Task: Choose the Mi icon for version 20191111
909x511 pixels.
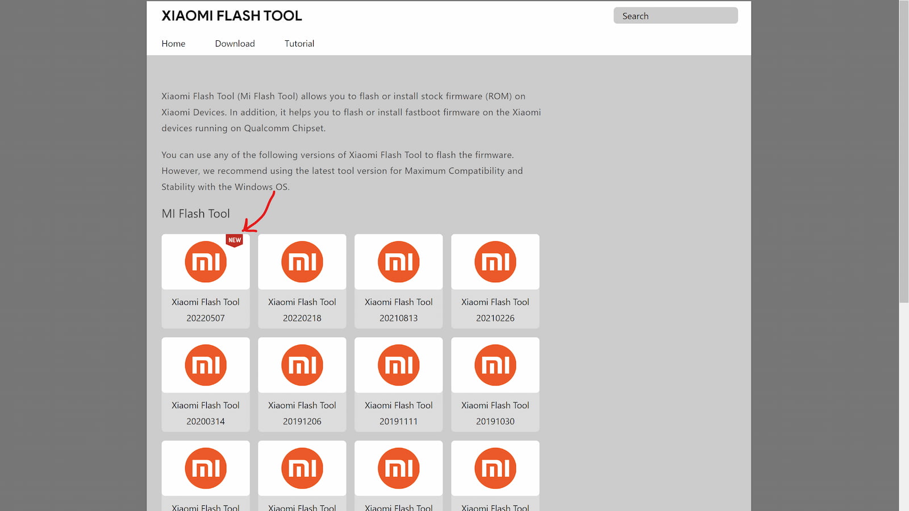Action: point(399,365)
